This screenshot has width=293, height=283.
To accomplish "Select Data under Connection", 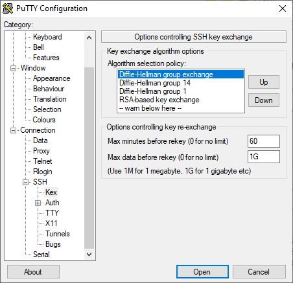I will [40, 141].
